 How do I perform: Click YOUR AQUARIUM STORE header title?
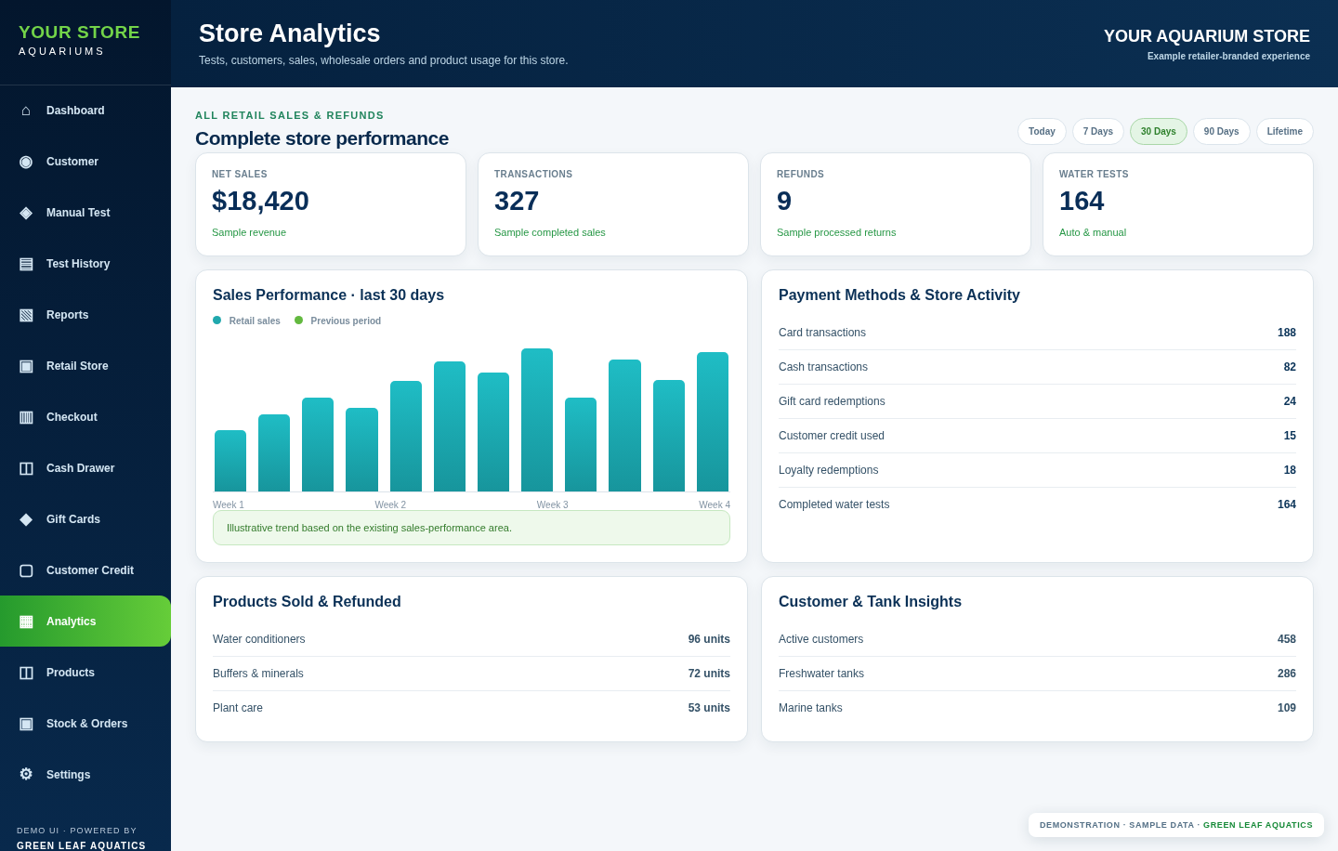coord(1207,36)
